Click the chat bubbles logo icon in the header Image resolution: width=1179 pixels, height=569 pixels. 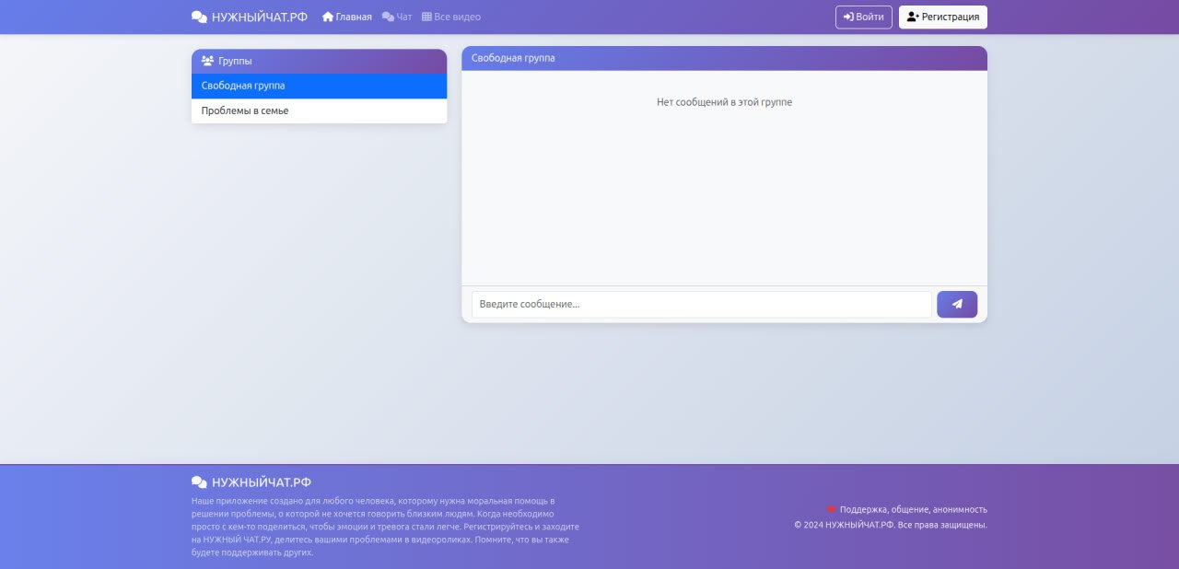point(199,17)
